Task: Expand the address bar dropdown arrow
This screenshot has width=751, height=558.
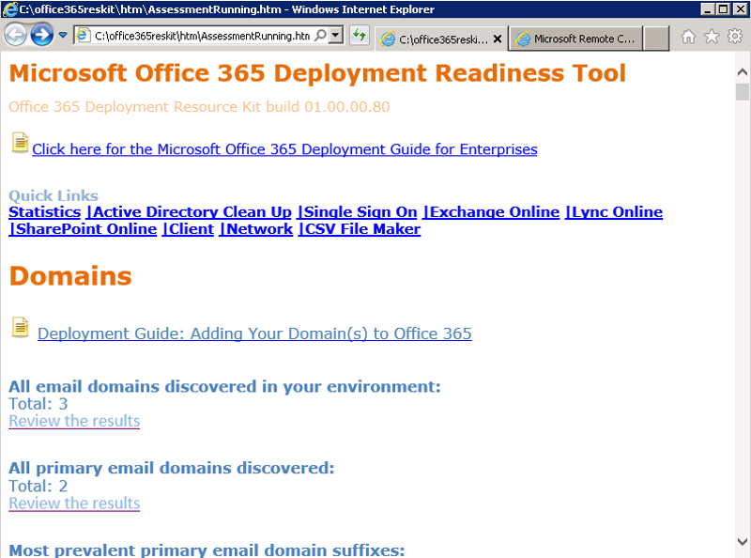Action: pos(336,36)
